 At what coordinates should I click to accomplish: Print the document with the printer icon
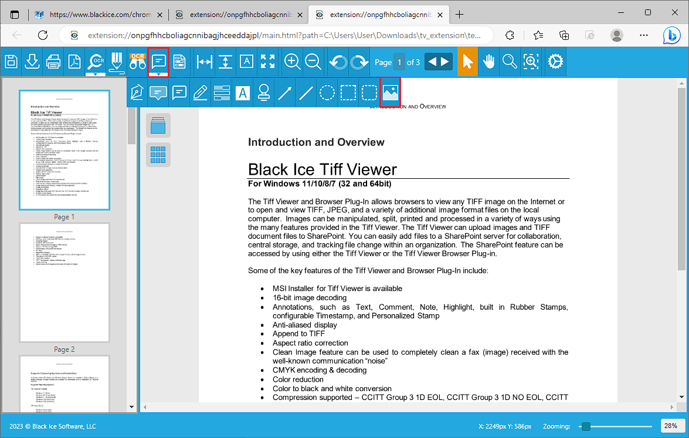click(53, 62)
